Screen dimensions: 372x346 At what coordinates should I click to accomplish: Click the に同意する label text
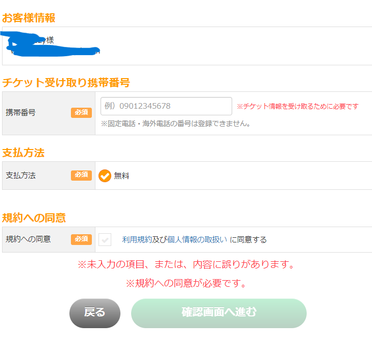coord(248,239)
